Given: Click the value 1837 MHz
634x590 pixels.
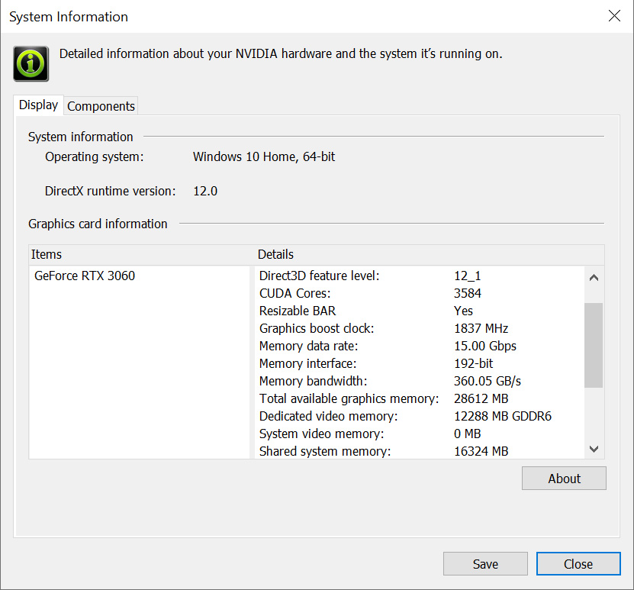Looking at the screenshot, I should pos(481,328).
